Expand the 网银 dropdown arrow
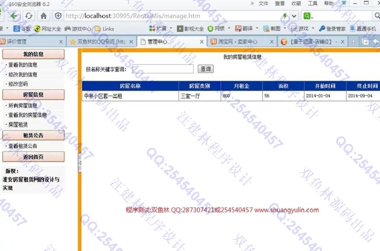This screenshot has height=251, width=380. (x=229, y=28)
